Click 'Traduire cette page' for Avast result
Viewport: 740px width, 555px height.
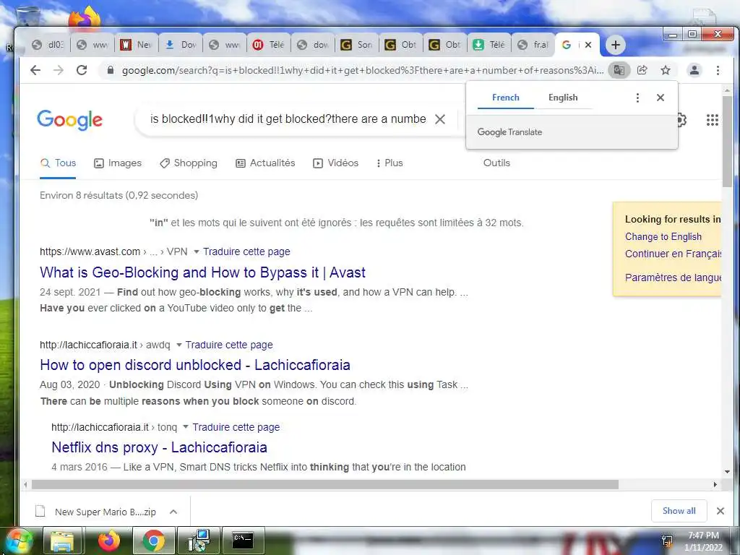[246, 251]
